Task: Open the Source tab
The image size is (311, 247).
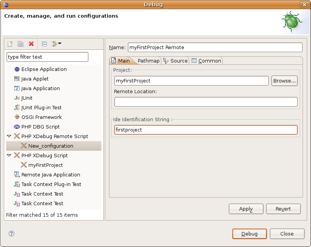Action: [175, 61]
